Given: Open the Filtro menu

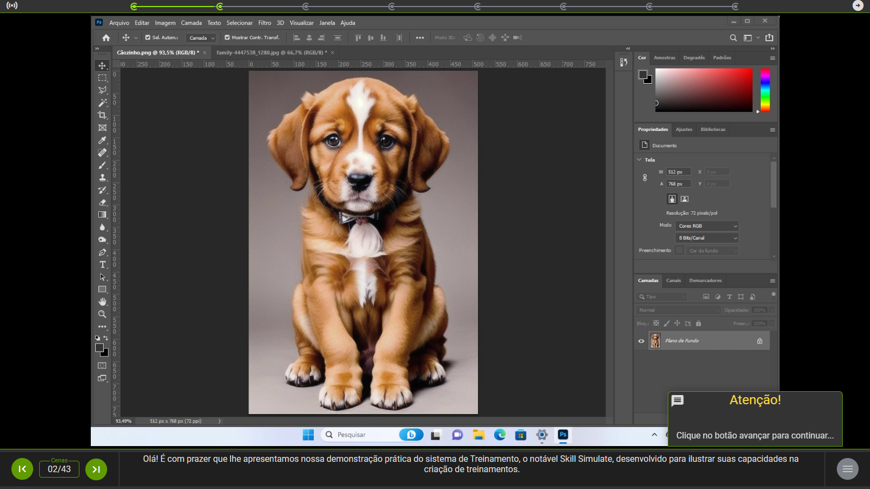Looking at the screenshot, I should click(264, 23).
